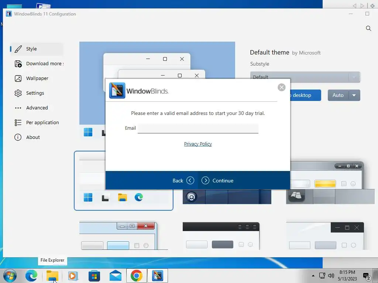This screenshot has width=378, height=283.
Task: Click the Apply to desktop button
Action: 305,95
